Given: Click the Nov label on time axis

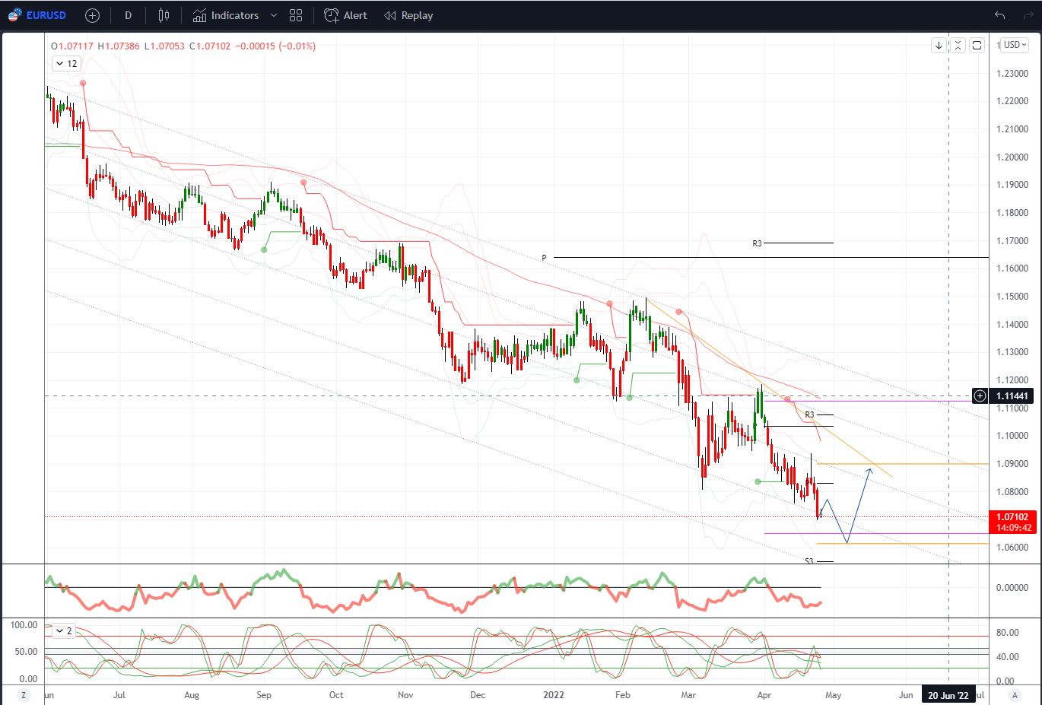Looking at the screenshot, I should click(x=405, y=695).
